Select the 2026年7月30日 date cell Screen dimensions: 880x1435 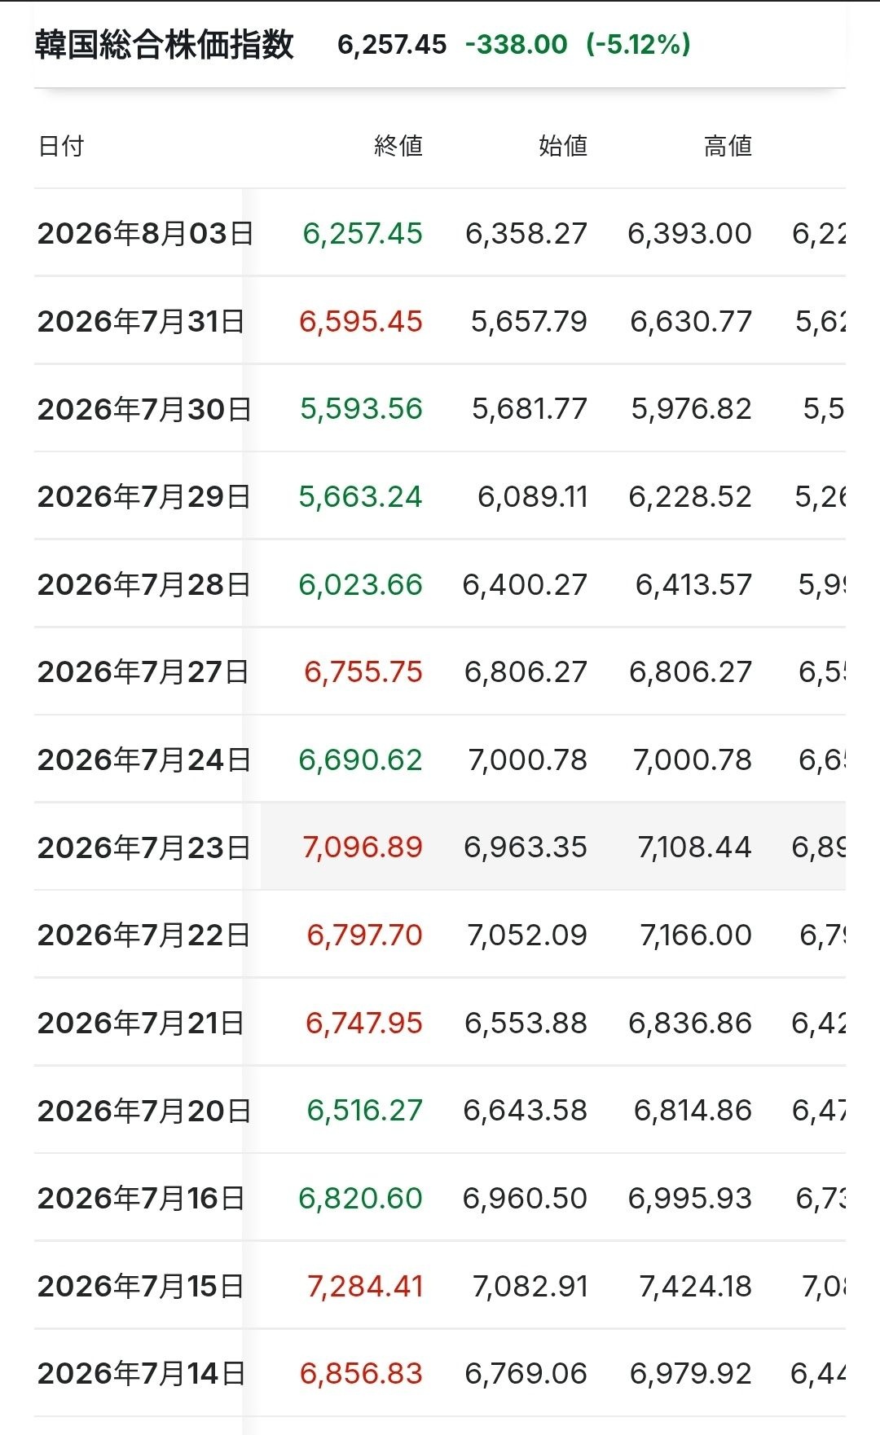pyautogui.click(x=144, y=409)
